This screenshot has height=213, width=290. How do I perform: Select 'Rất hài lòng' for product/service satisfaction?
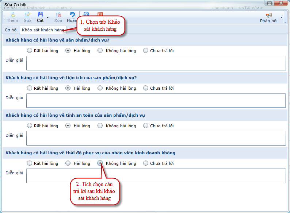point(30,51)
